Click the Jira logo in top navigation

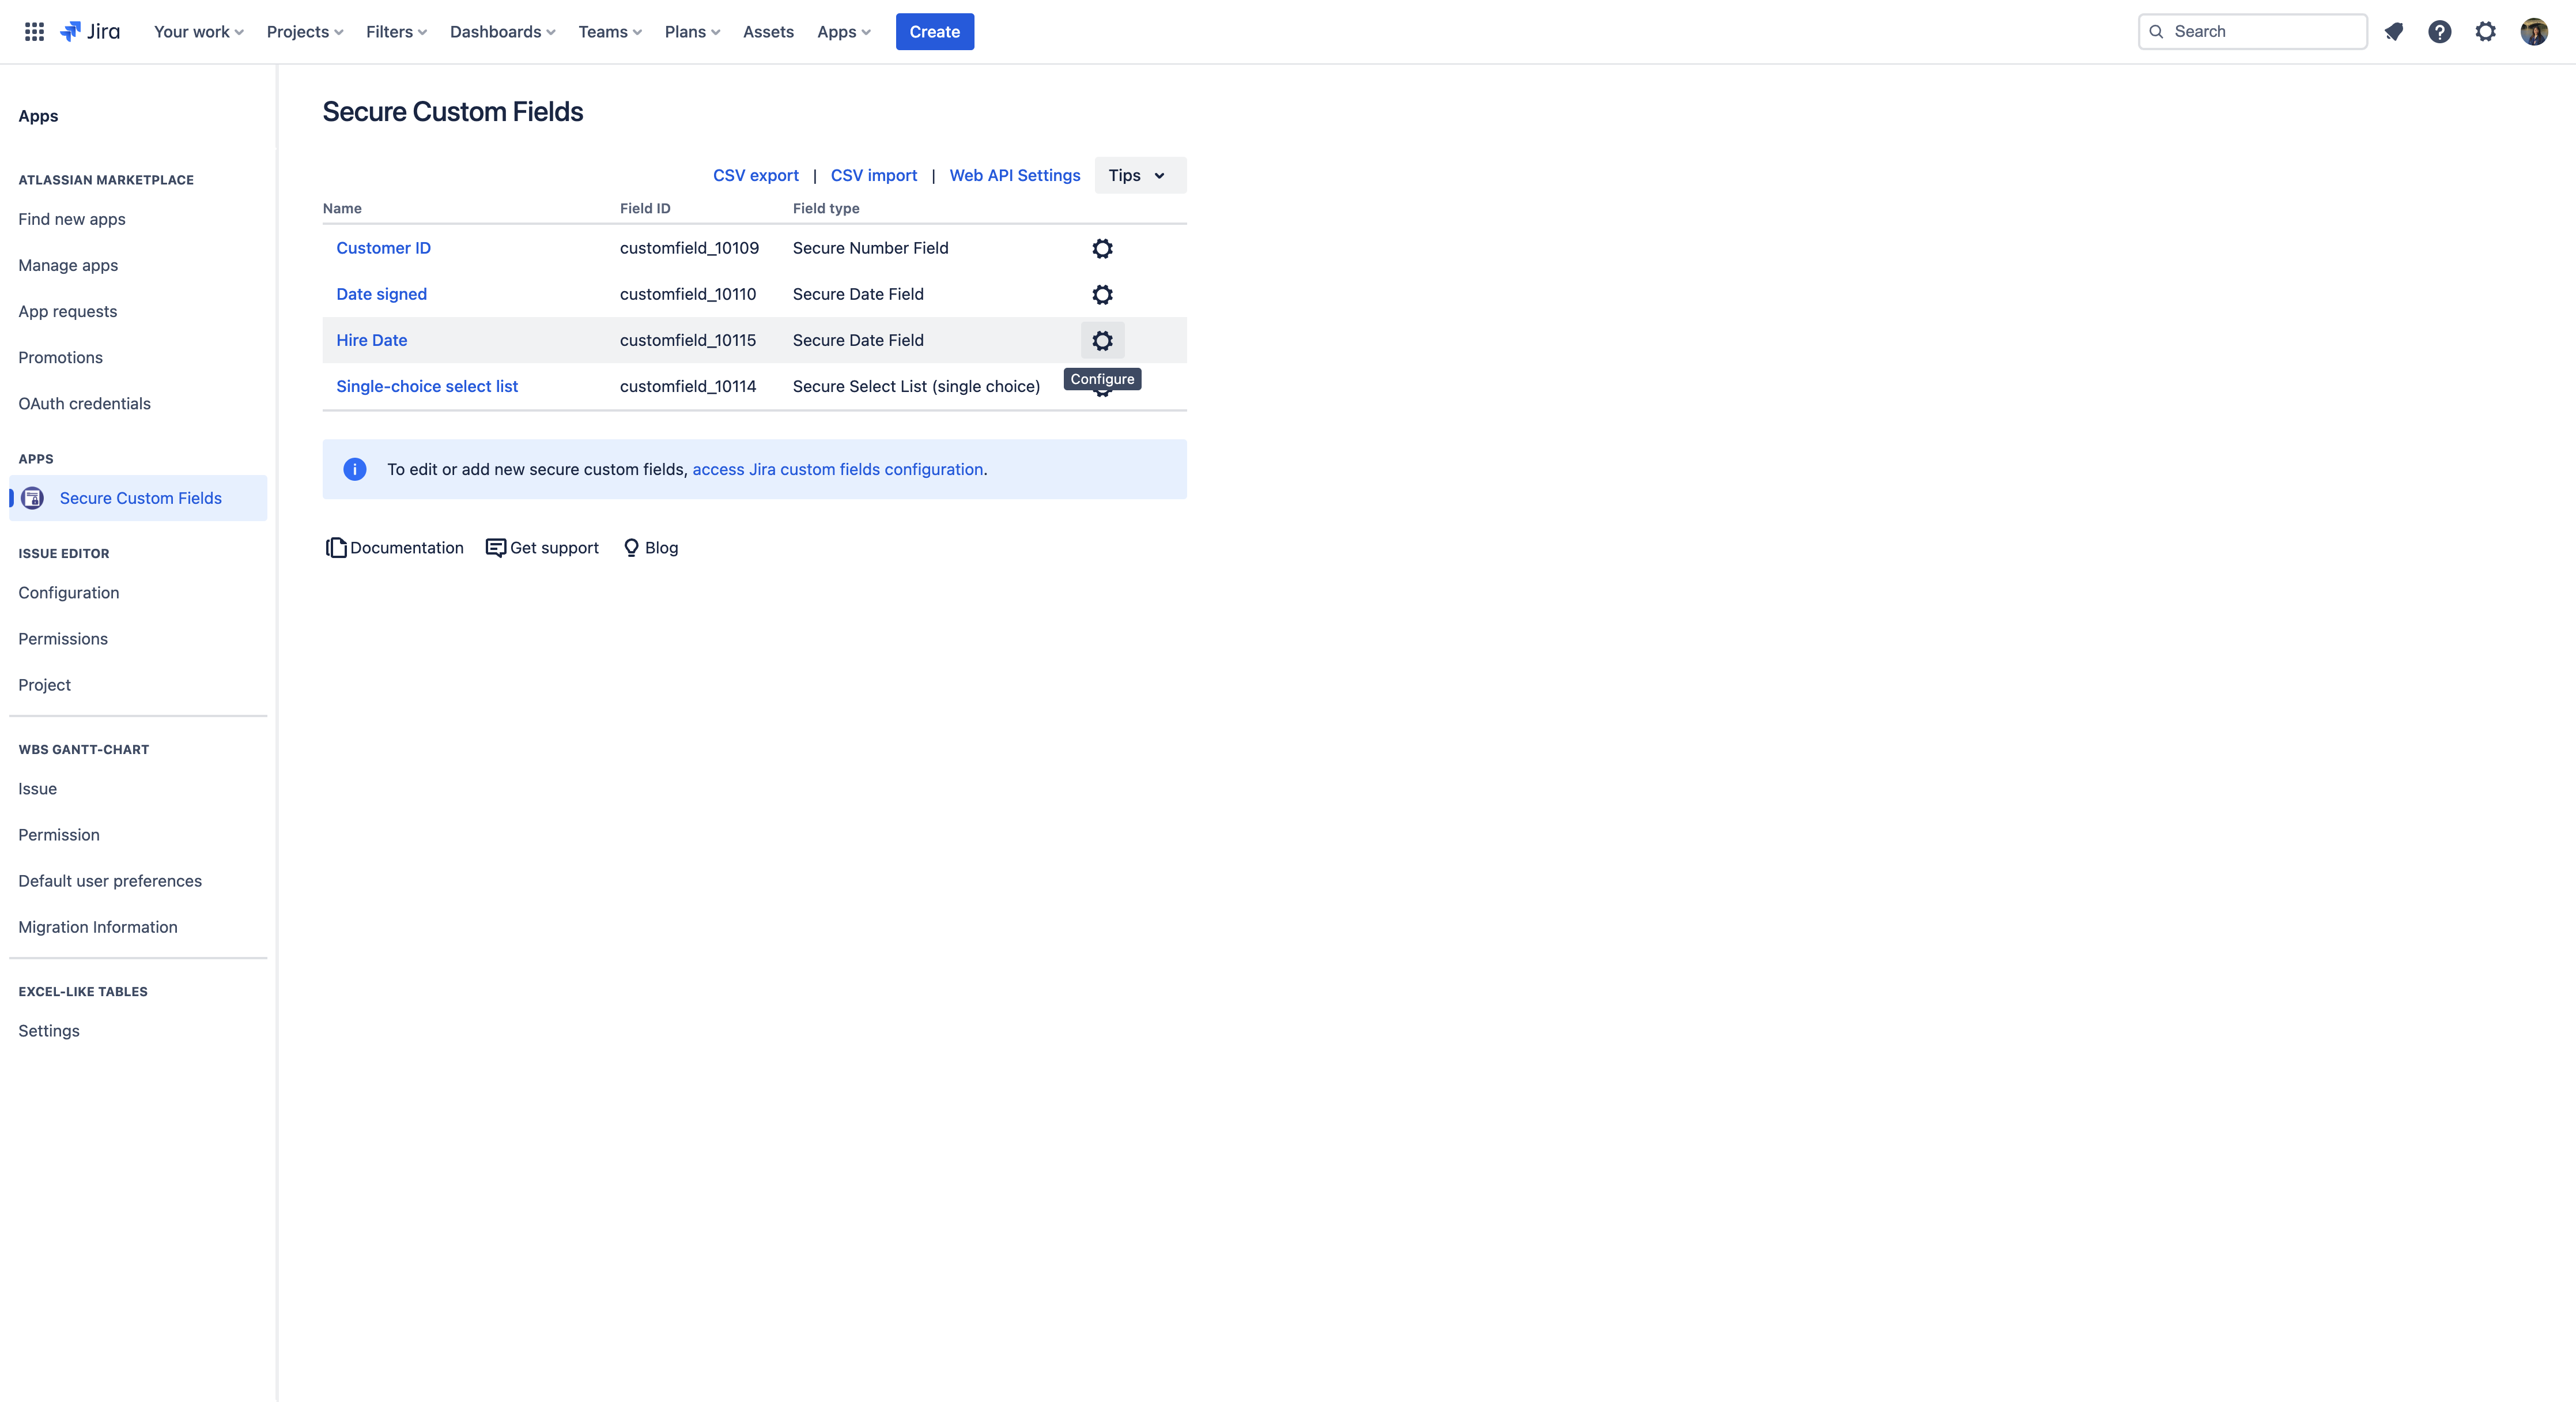(x=90, y=31)
